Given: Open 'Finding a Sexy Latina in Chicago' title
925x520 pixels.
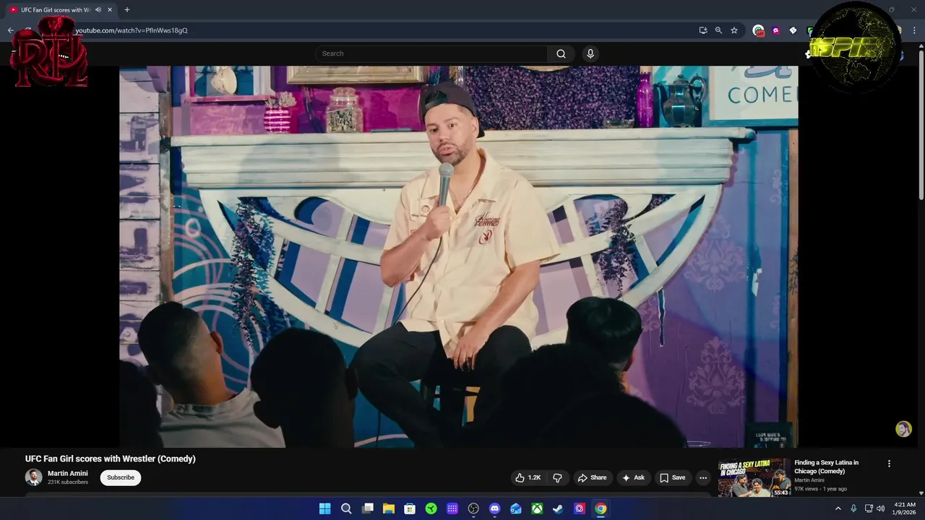Looking at the screenshot, I should click(827, 467).
